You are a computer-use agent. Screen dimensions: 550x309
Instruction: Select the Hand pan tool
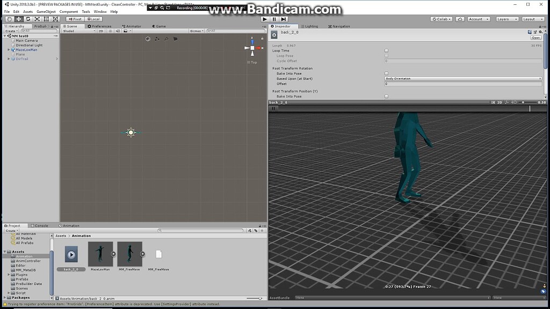[9, 19]
